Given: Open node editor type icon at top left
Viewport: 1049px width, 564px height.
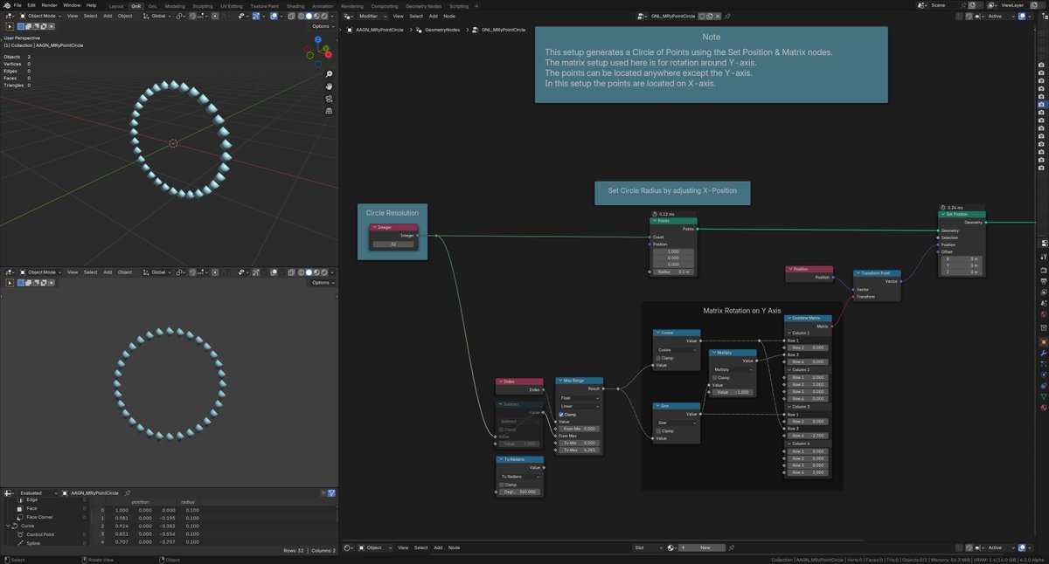Looking at the screenshot, I should coord(349,16).
